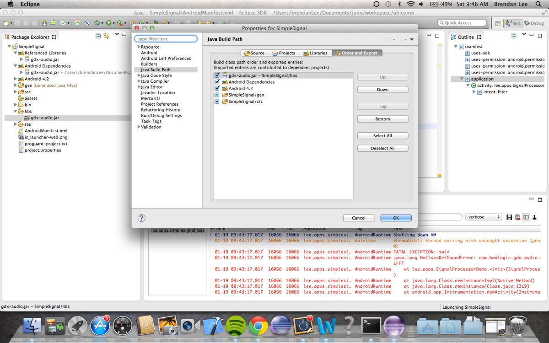Screen dimensions: 549x343
Task: Click the Bottom button
Action: [382, 119]
